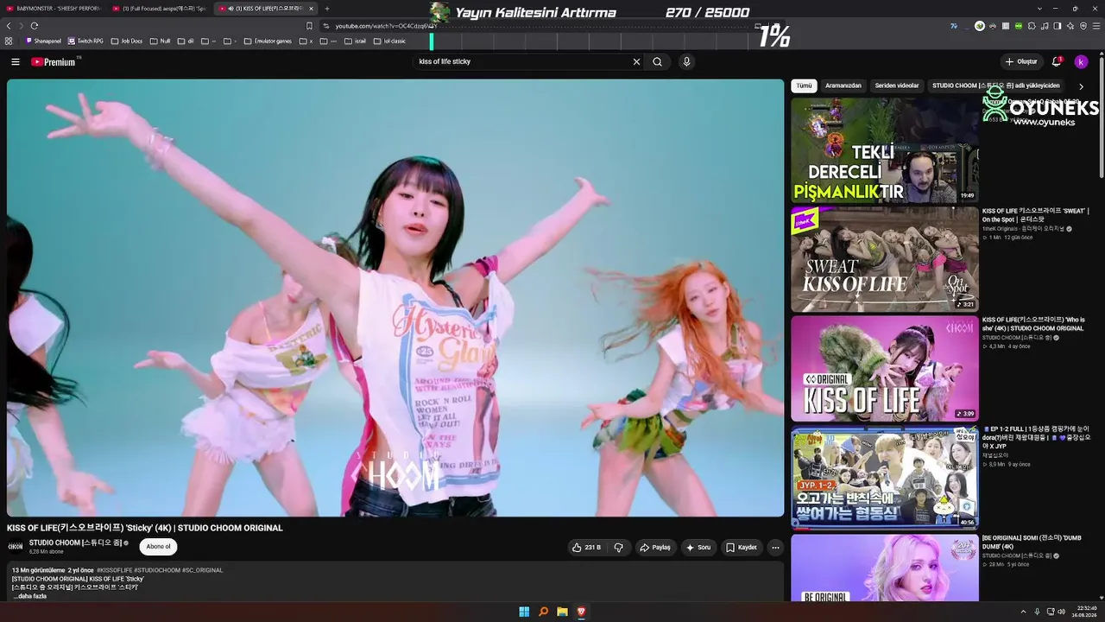Open the account avatar menu
Image resolution: width=1105 pixels, height=622 pixels.
(x=1081, y=62)
